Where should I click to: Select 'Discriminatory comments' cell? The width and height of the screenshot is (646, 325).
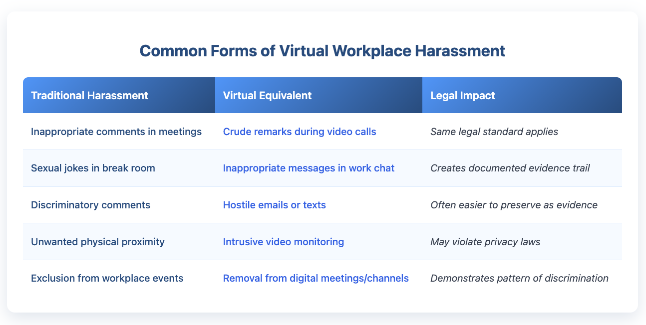pos(90,205)
